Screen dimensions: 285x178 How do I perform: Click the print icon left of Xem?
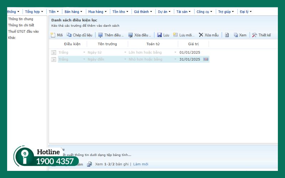[227, 35]
